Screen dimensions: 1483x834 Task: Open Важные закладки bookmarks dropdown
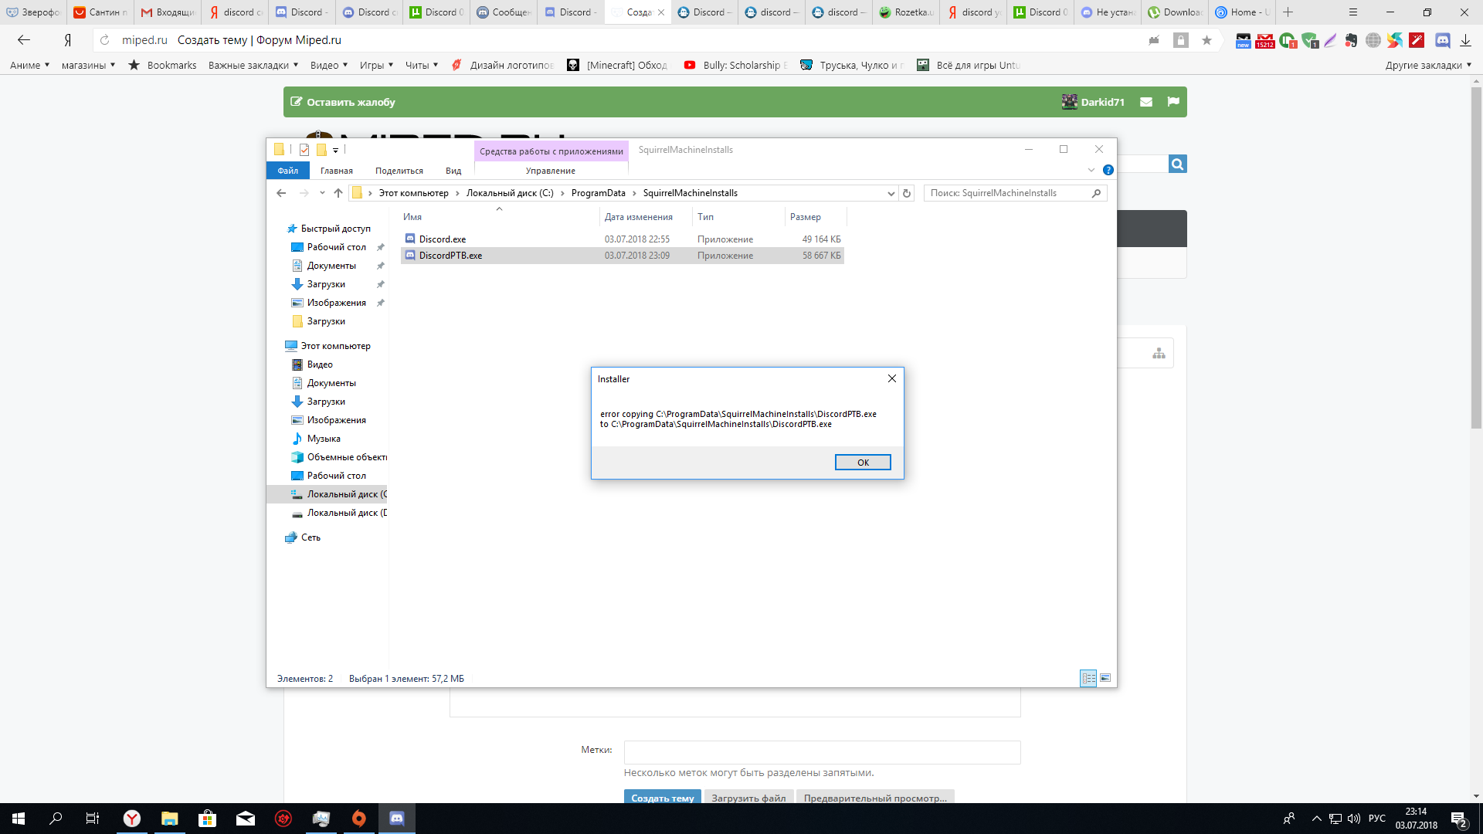[x=253, y=66]
